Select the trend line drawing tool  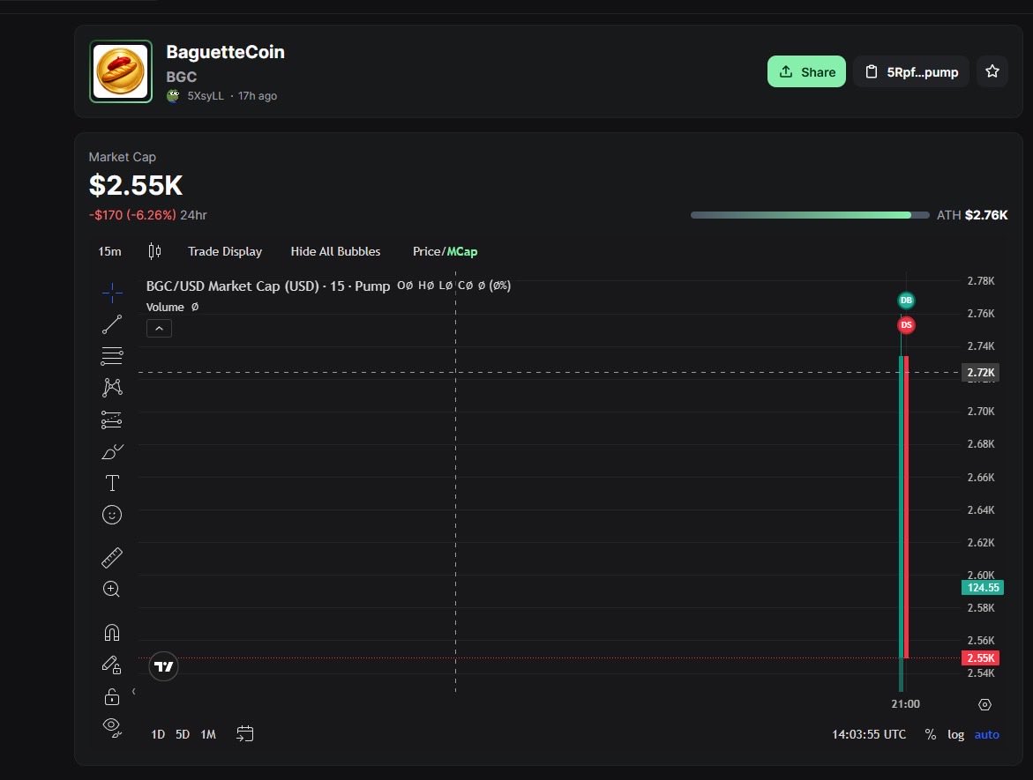(x=112, y=323)
